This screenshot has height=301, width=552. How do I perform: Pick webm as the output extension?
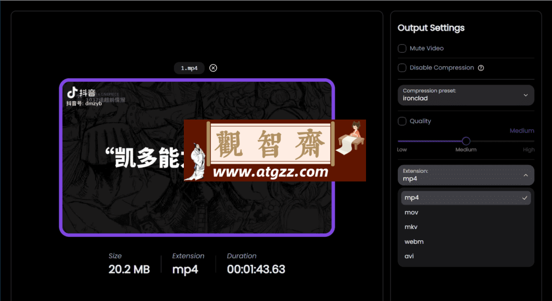(466, 242)
